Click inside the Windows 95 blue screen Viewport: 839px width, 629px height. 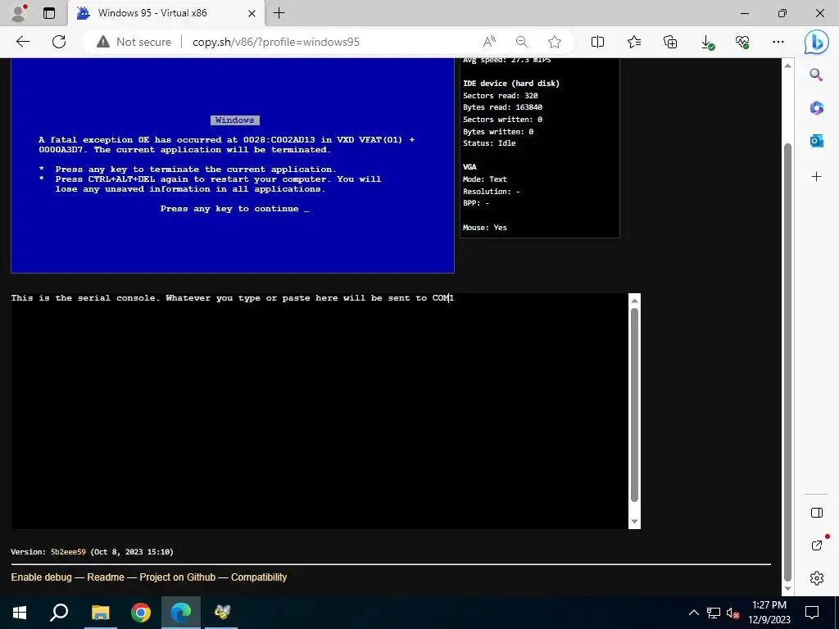(x=232, y=165)
